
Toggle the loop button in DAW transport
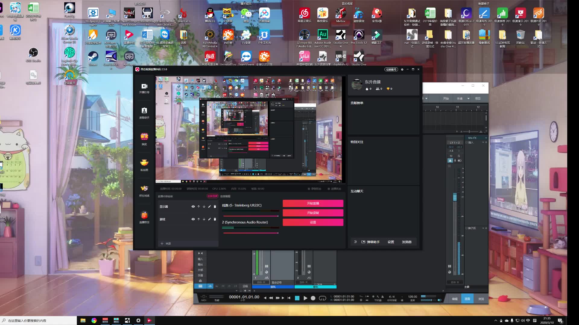pyautogui.click(x=322, y=298)
